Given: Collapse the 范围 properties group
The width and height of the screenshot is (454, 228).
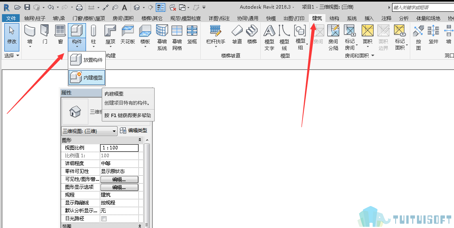Looking at the screenshot, I should coord(140,226).
